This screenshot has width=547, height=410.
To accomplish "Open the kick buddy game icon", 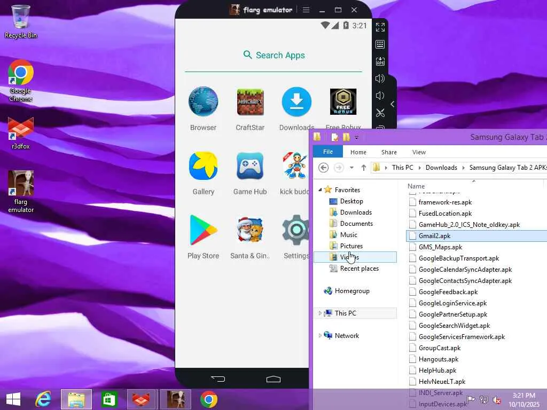I will click(295, 166).
